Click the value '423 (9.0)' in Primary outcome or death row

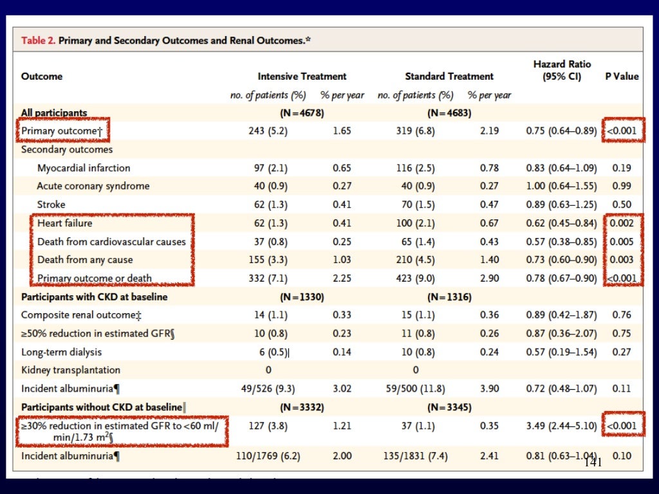415,278
